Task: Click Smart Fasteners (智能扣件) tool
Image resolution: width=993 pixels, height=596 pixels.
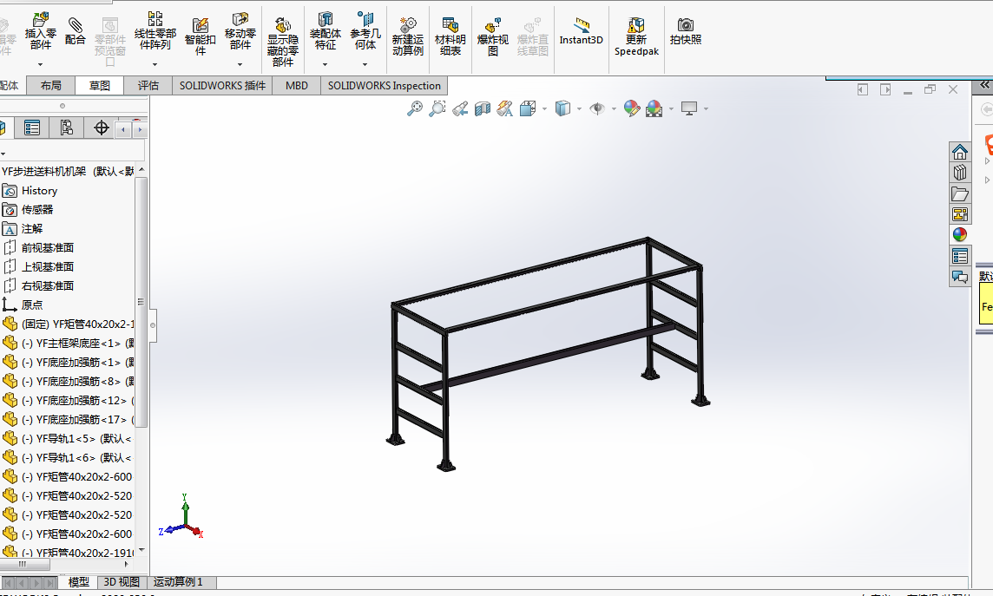Action: 201,36
